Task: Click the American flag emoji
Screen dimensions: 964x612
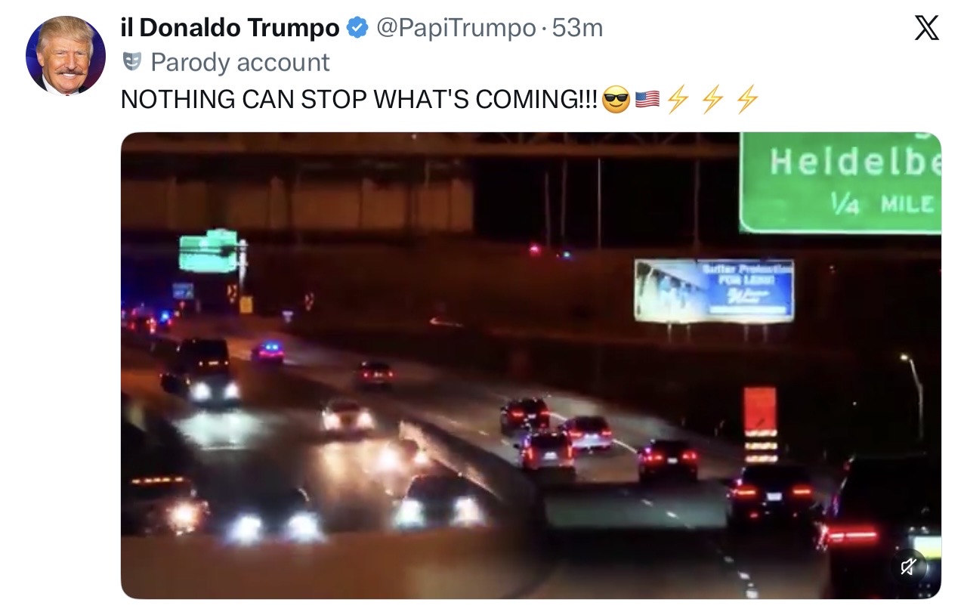Action: click(x=647, y=99)
